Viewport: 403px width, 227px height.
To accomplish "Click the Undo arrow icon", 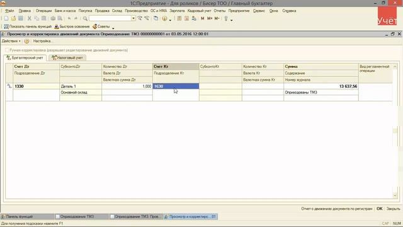I will [69, 18].
